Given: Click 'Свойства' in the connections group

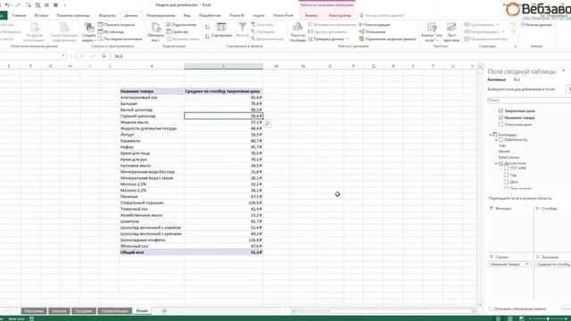Looking at the screenshot, I should pyautogui.click(x=177, y=32).
